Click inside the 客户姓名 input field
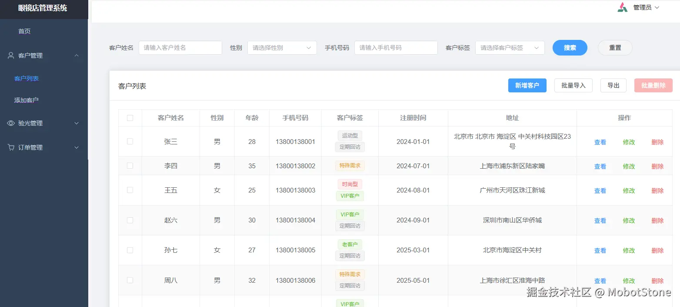 click(180, 48)
